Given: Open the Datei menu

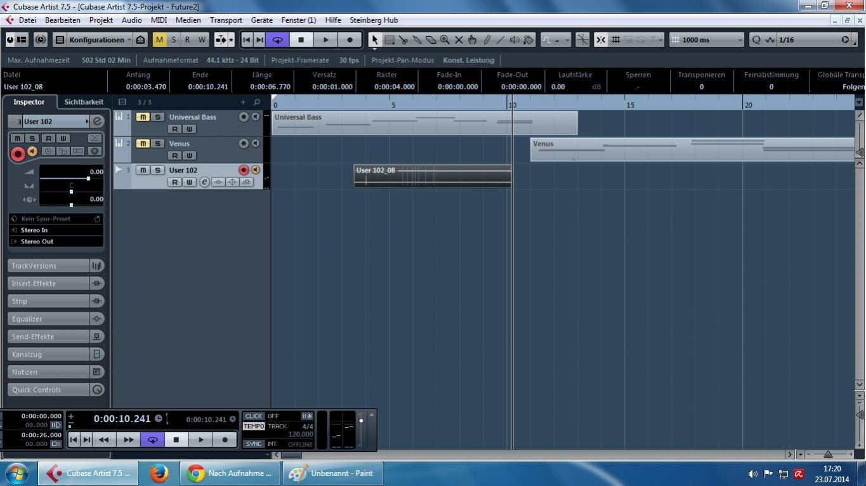Looking at the screenshot, I should (27, 20).
